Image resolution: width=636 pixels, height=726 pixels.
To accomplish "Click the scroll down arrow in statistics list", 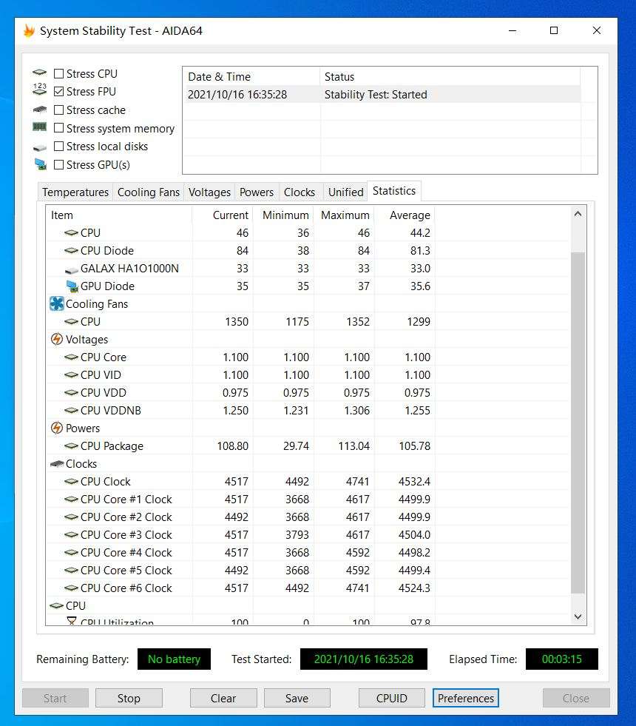I will pyautogui.click(x=578, y=616).
